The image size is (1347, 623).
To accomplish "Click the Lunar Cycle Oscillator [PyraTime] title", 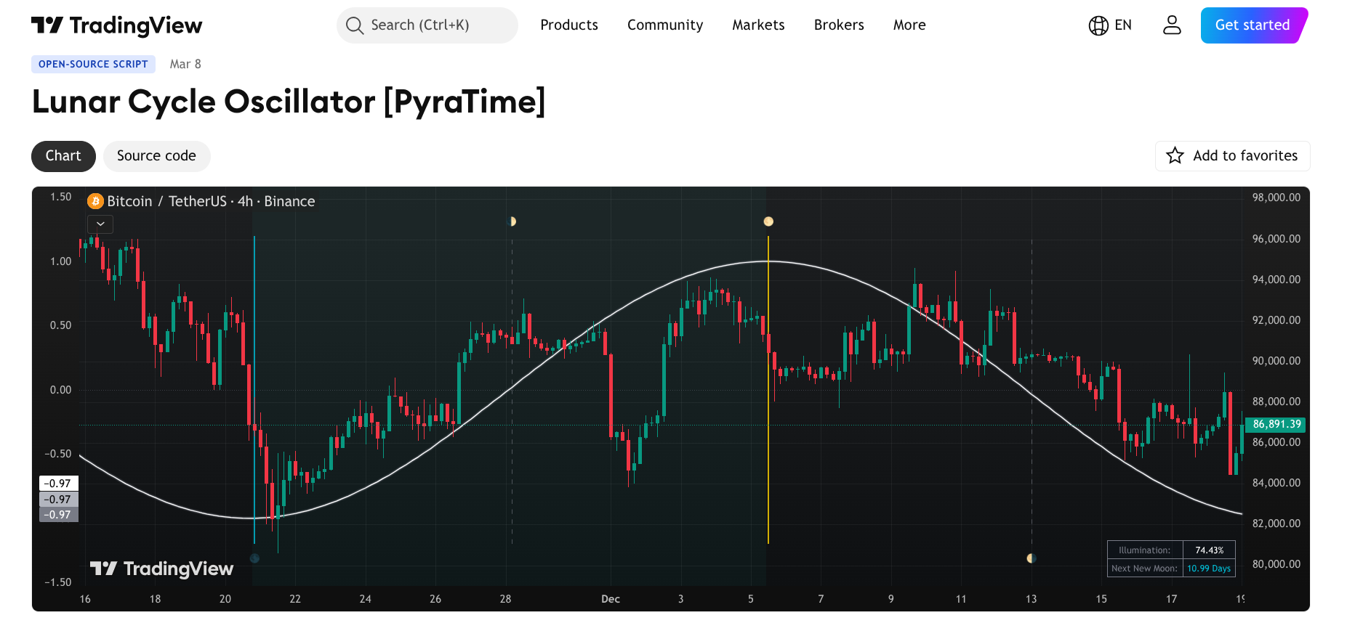I will [x=289, y=102].
